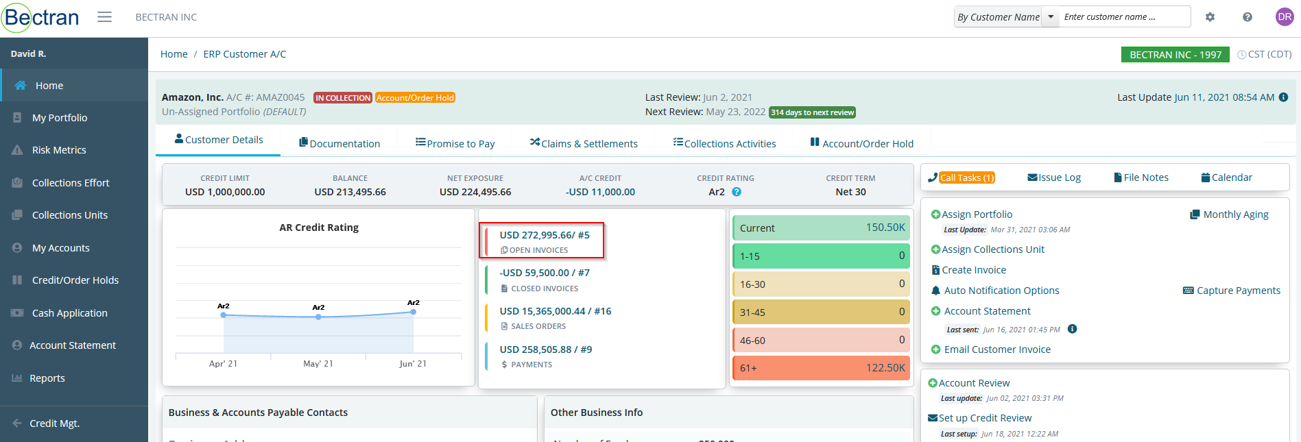Click the 314 days to next review badge
The image size is (1301, 442).
coord(813,112)
